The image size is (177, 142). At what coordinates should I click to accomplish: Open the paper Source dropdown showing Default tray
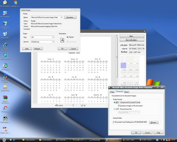tap(53, 42)
